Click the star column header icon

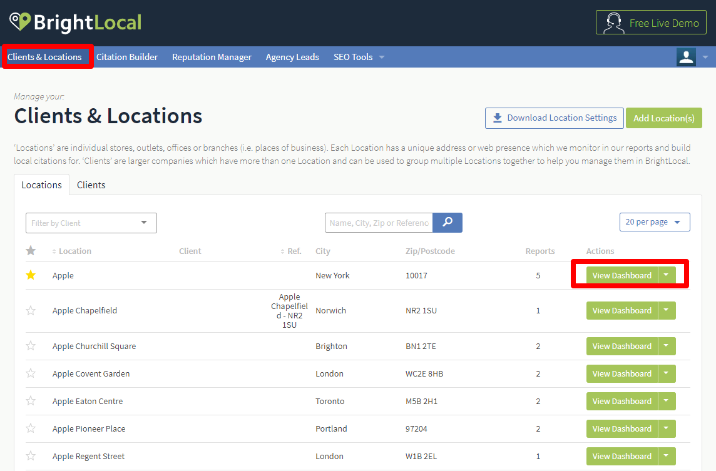click(x=31, y=251)
